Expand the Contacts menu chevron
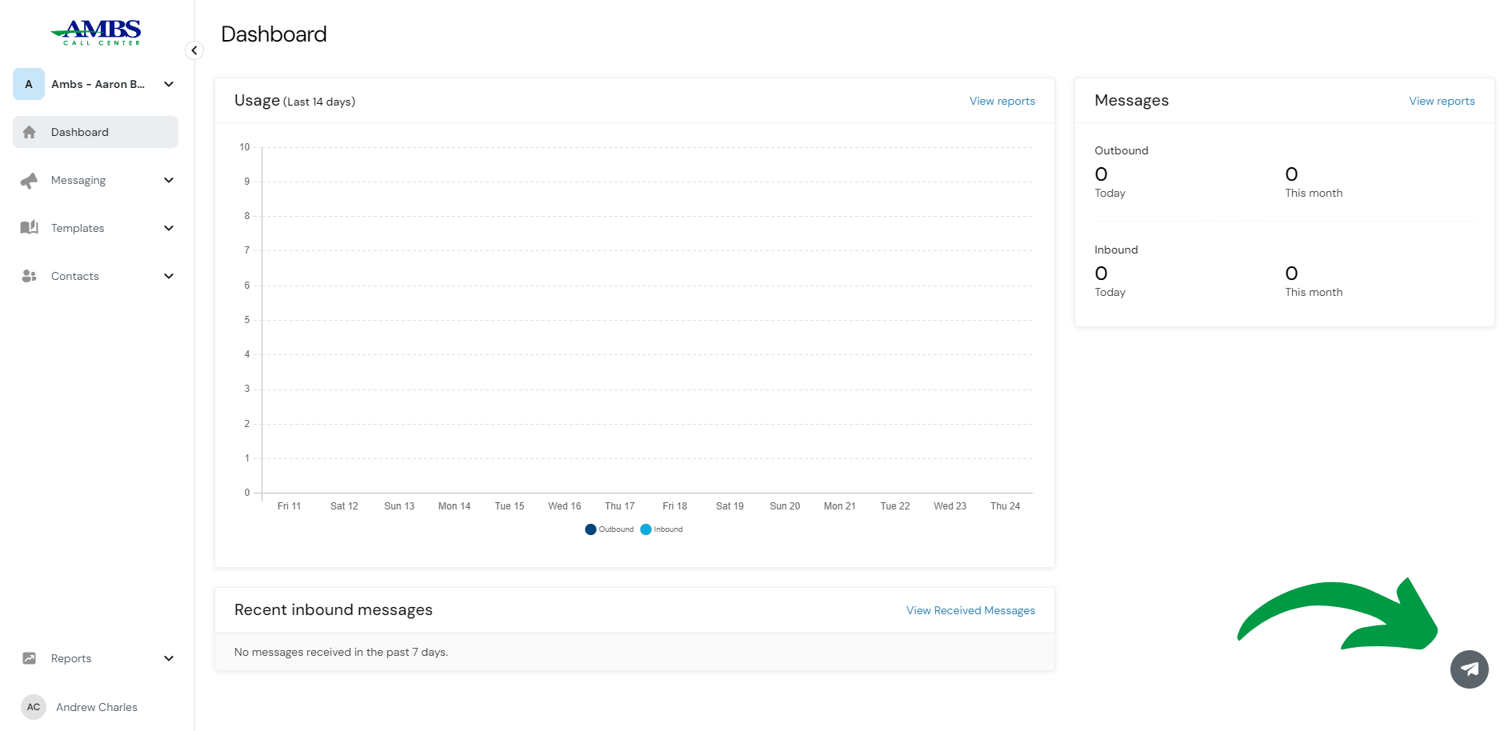The image size is (1512, 731). pyautogui.click(x=169, y=276)
